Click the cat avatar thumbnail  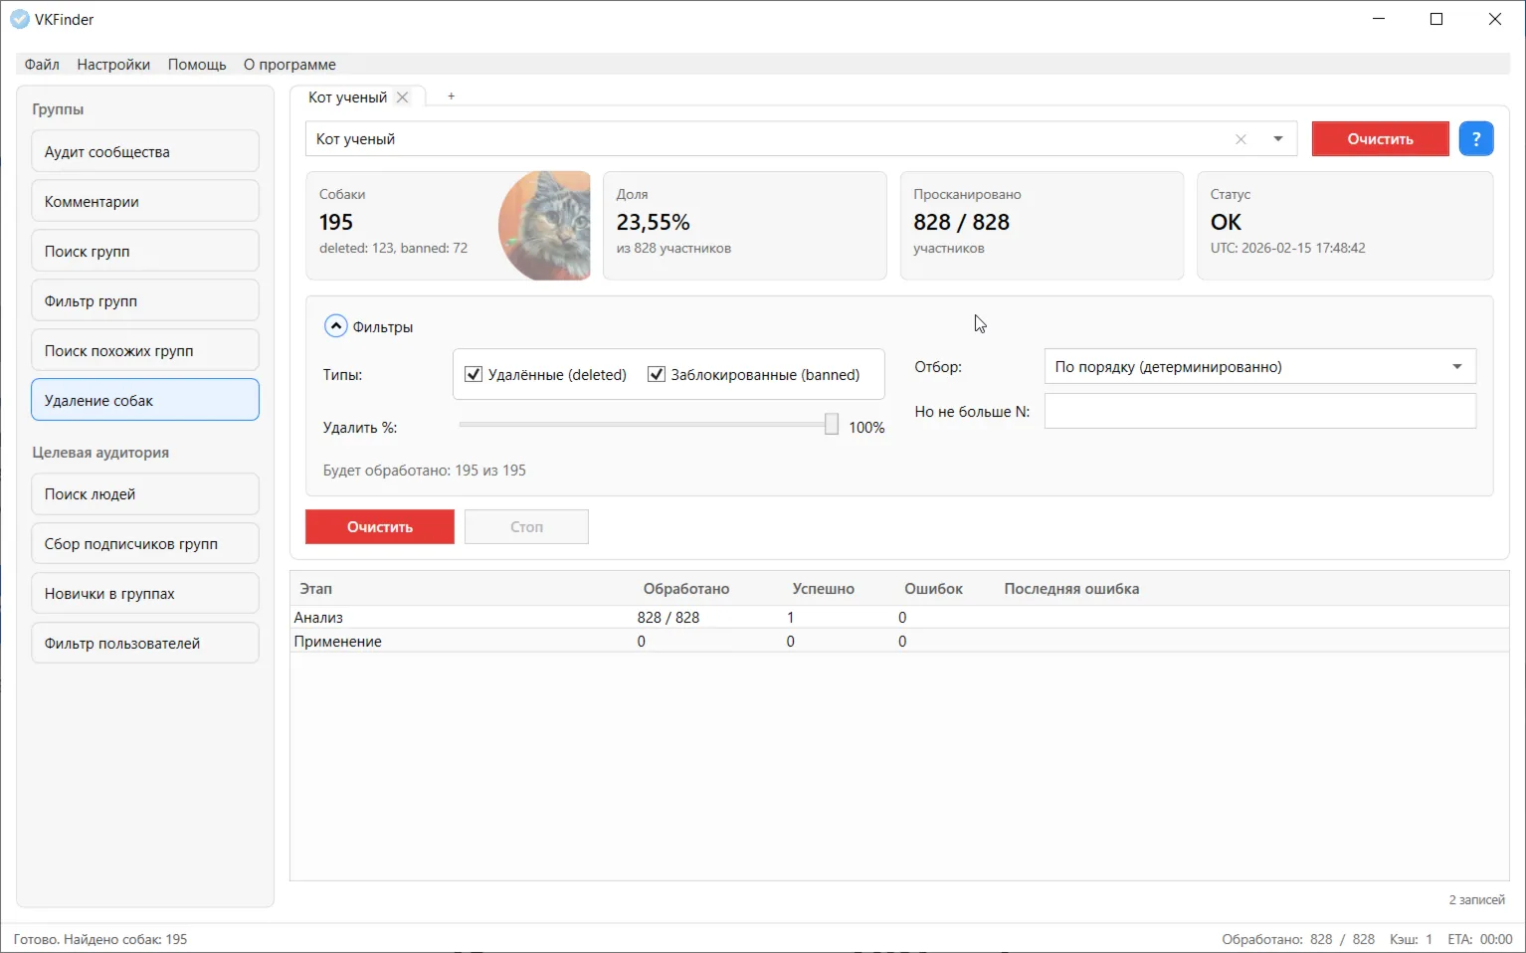click(x=545, y=226)
